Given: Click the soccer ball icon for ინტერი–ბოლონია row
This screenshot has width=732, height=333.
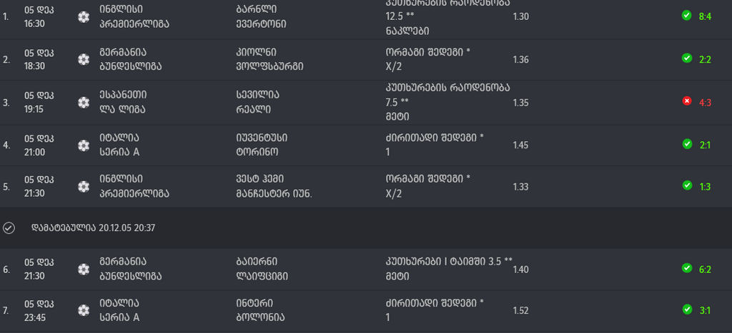Looking at the screenshot, I should pyautogui.click(x=84, y=310).
